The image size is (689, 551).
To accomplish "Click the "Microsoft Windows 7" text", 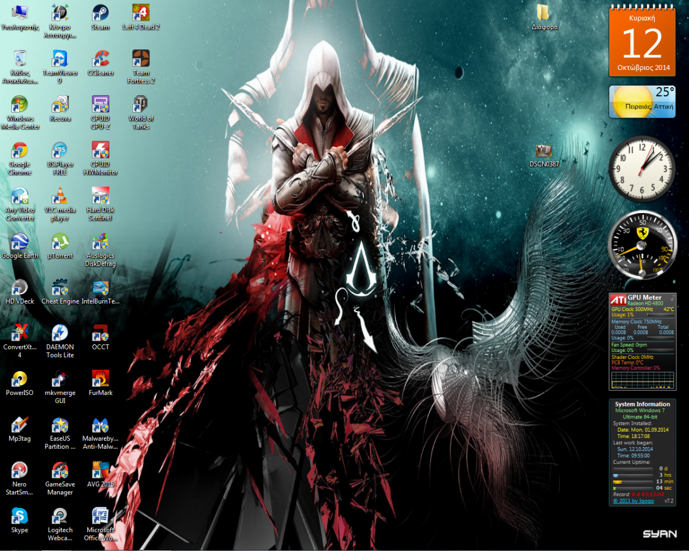I will tap(640, 411).
